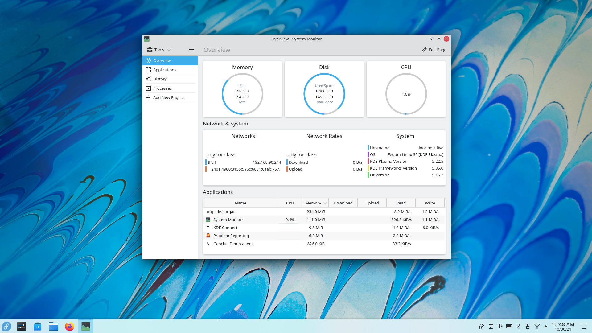592x333 pixels.
Task: Open the Memory column sort dropdown
Action: (x=325, y=203)
